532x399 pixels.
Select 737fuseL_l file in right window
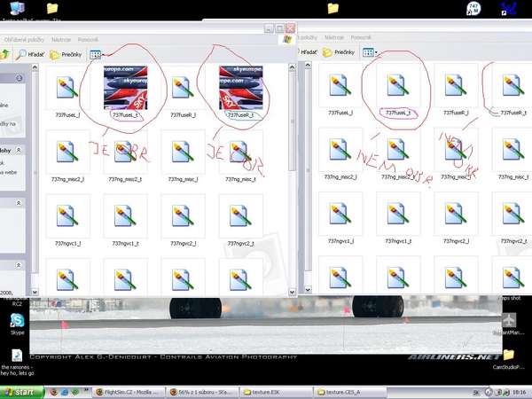(340, 90)
